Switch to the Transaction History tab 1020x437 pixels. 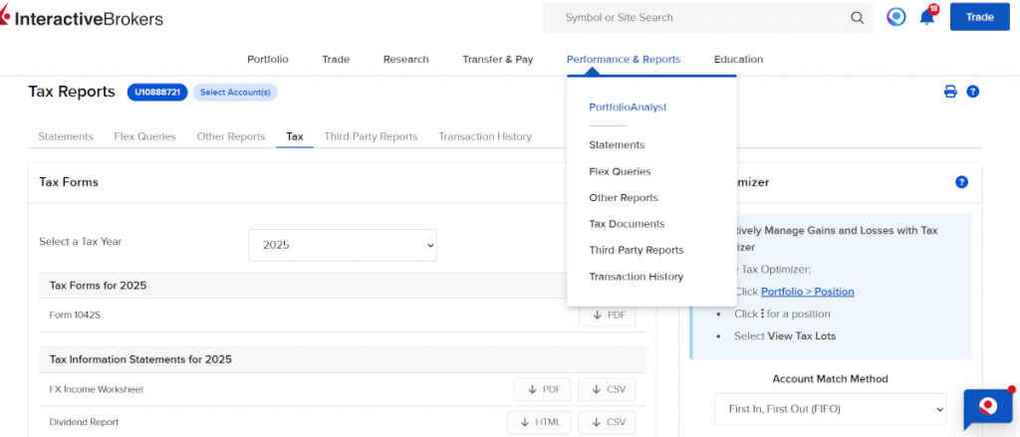tap(485, 136)
